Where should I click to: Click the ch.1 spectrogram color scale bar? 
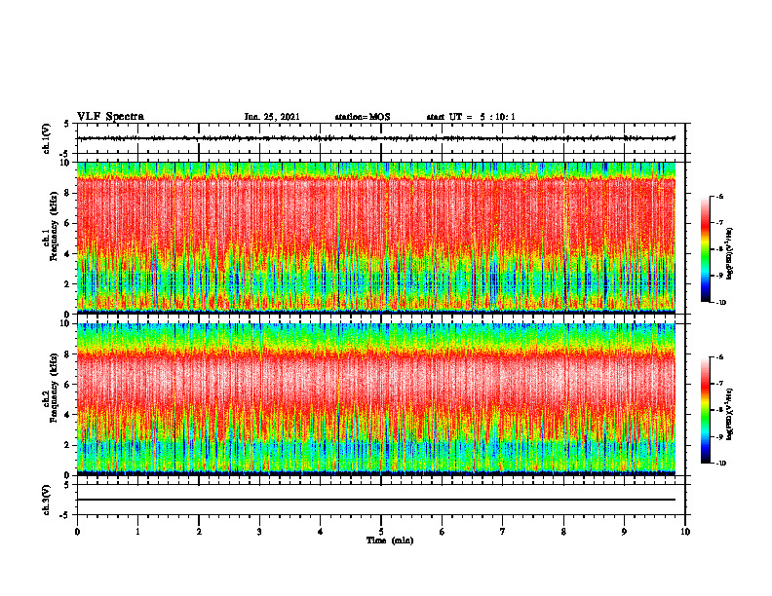705,249
